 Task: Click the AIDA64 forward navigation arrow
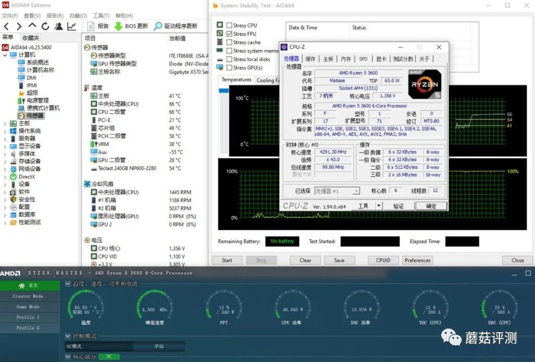pyautogui.click(x=19, y=26)
